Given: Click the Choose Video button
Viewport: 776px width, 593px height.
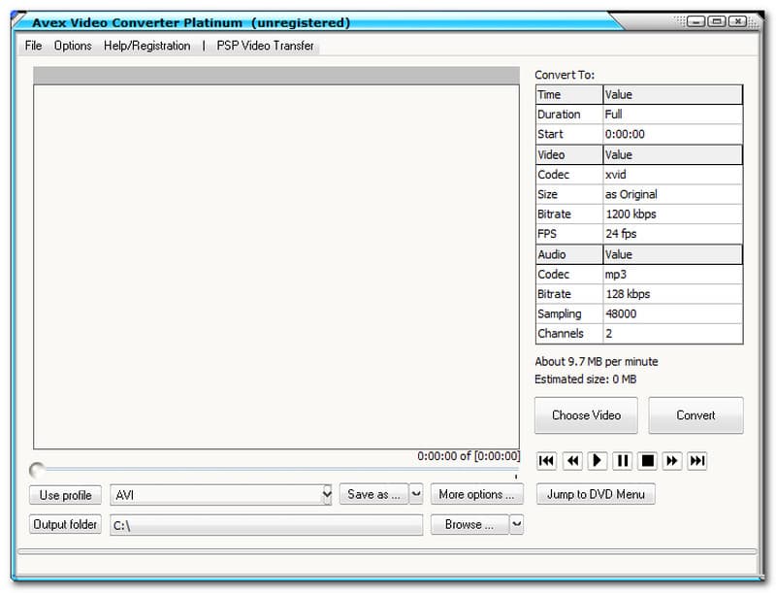Looking at the screenshot, I should click(586, 415).
